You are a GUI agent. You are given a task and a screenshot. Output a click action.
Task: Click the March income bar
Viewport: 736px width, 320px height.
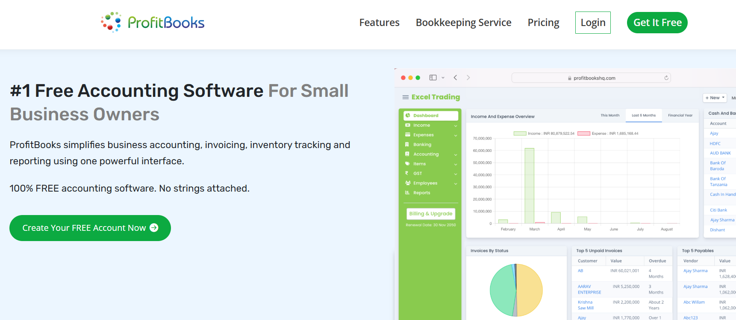tap(530, 186)
